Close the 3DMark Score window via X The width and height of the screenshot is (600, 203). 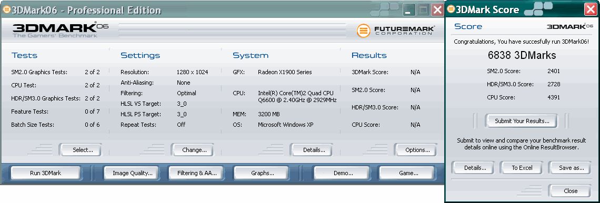[591, 10]
